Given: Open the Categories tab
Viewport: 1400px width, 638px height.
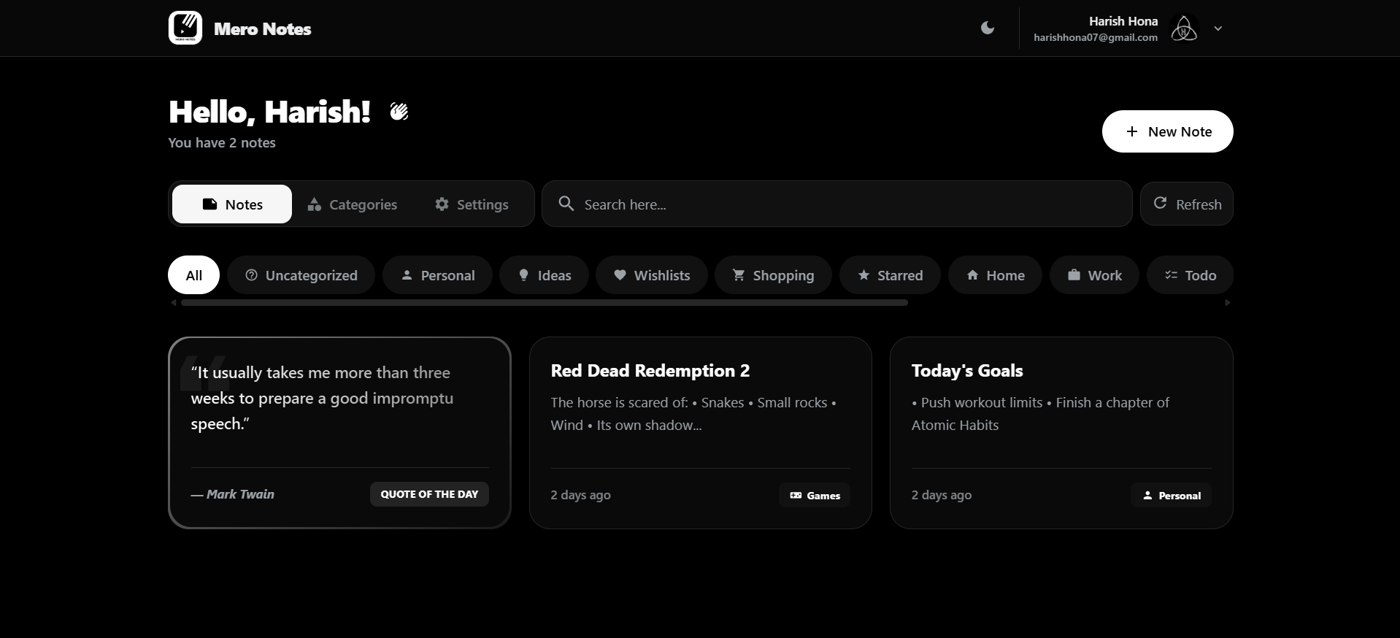Looking at the screenshot, I should [x=352, y=204].
